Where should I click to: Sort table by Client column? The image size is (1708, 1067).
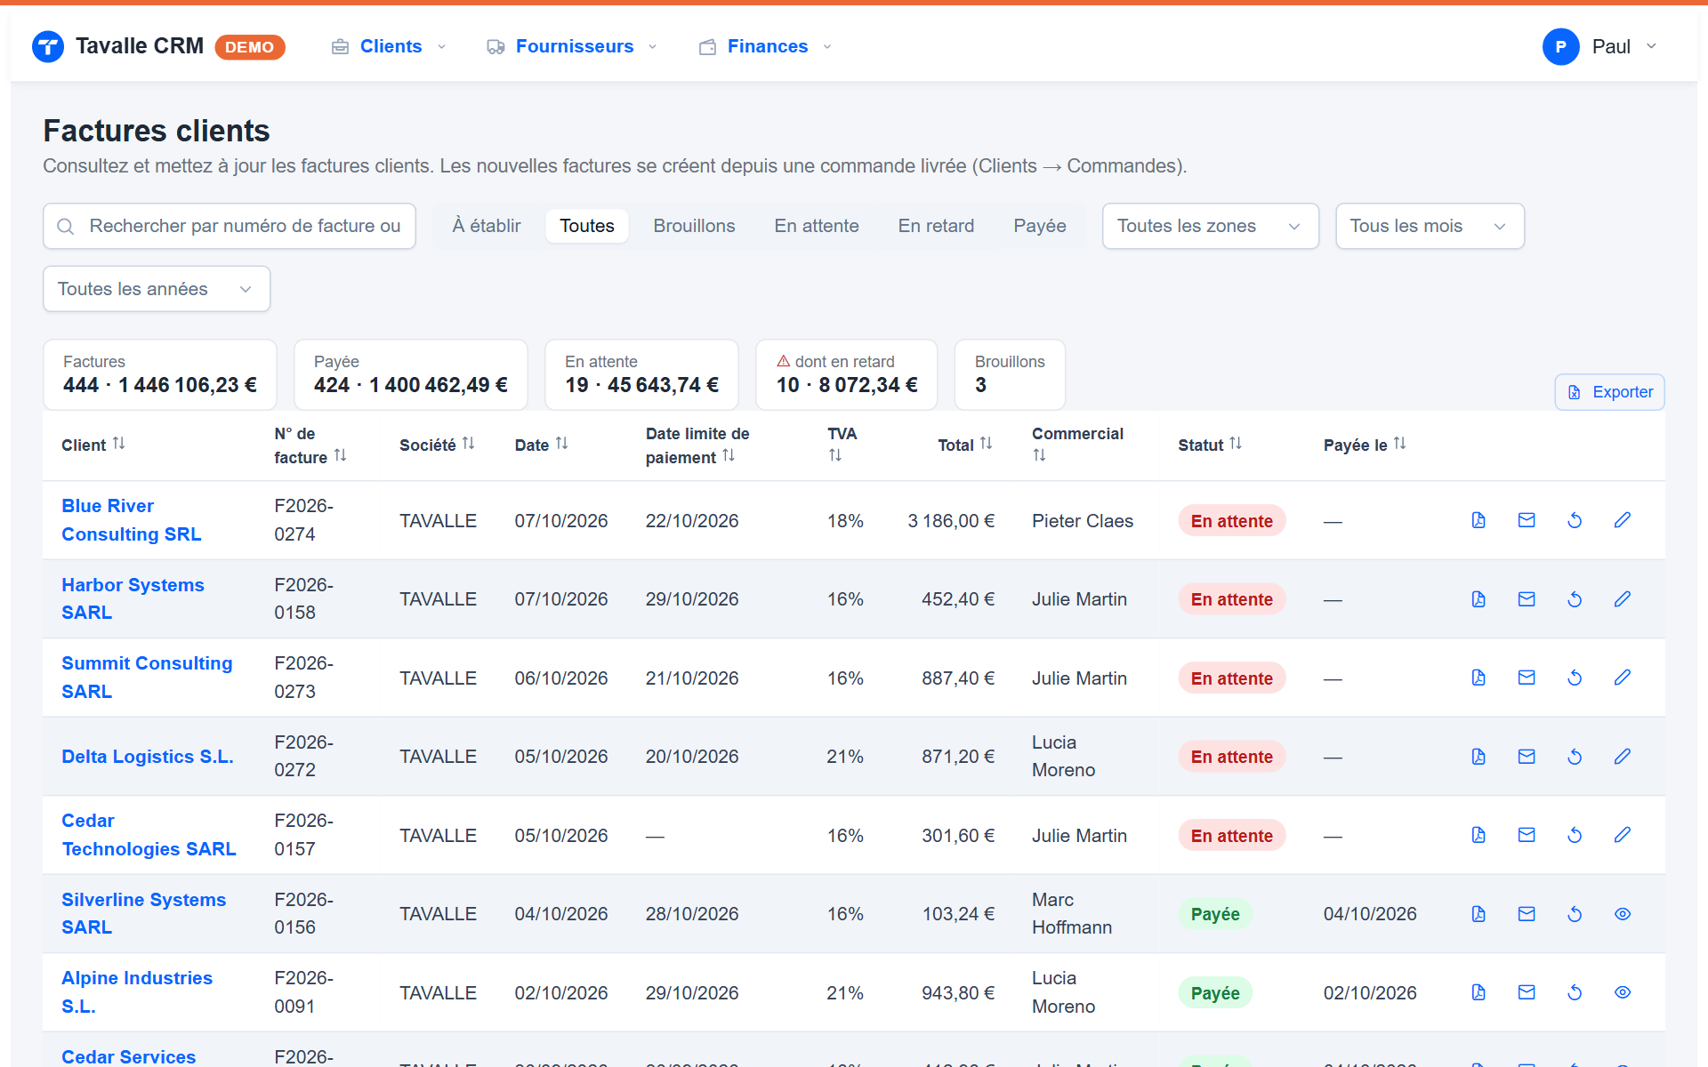click(x=93, y=445)
